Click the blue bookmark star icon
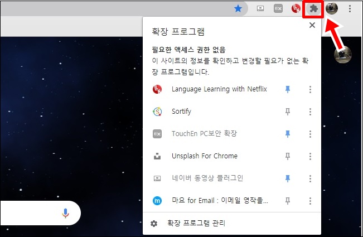Screen dimensions: 363x237 coord(238,8)
